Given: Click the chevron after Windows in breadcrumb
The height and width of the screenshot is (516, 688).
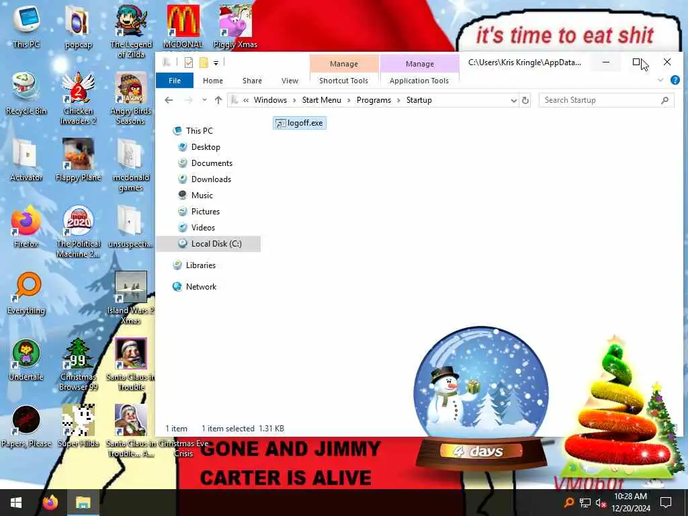Looking at the screenshot, I should 294,101.
